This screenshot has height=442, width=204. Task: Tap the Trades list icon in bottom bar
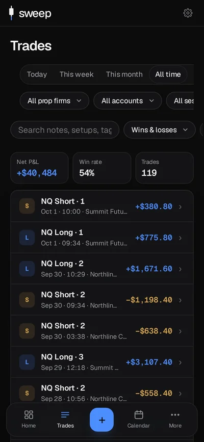click(x=65, y=415)
